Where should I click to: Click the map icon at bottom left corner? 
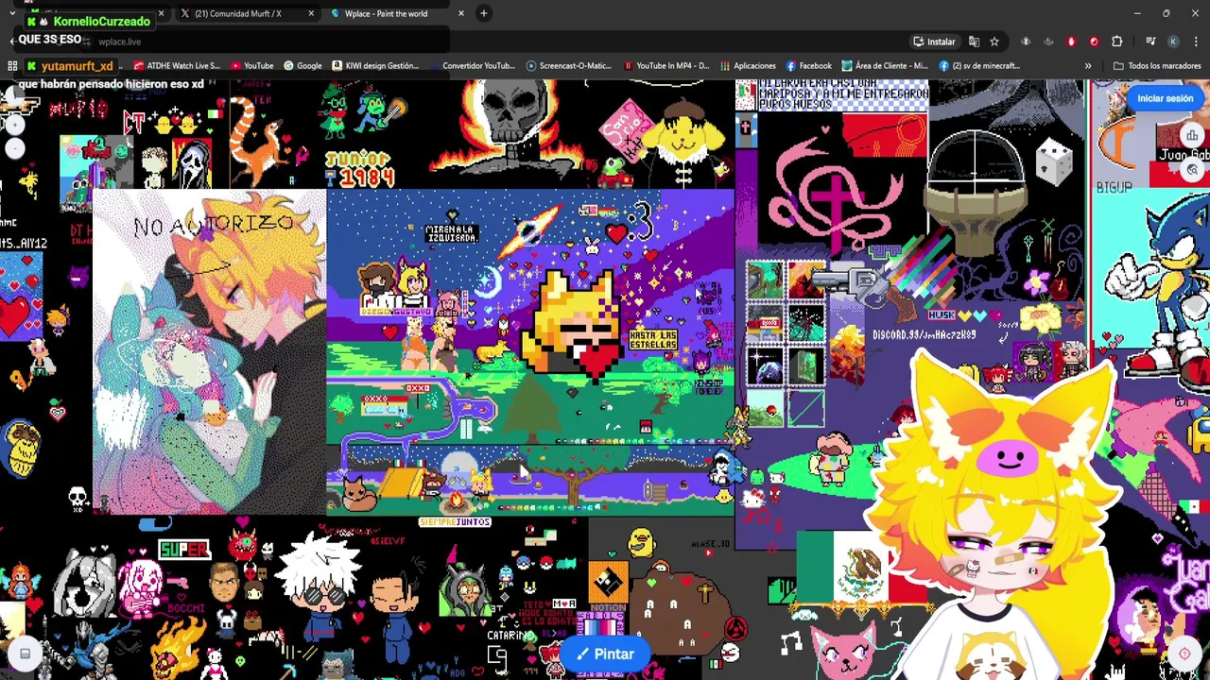[25, 653]
